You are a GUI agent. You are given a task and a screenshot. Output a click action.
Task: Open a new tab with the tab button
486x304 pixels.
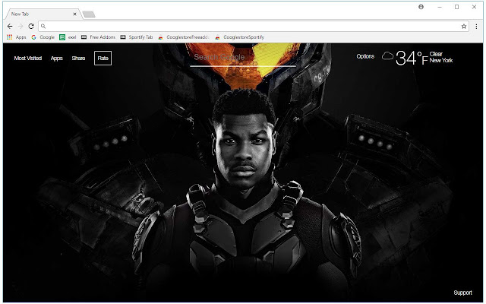pos(89,14)
